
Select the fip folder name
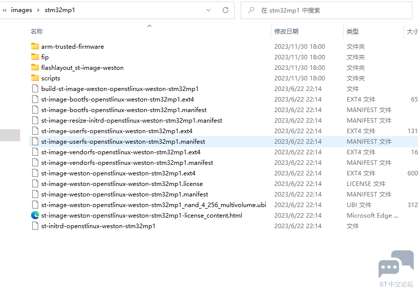click(x=45, y=57)
